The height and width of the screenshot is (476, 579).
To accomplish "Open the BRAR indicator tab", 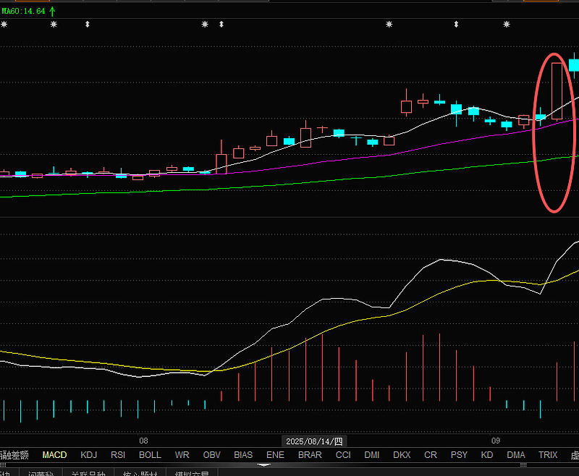I will click(310, 455).
